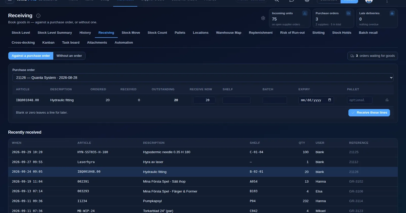Open the Batch recall tab
The width and height of the screenshot is (406, 213).
pyautogui.click(x=368, y=33)
